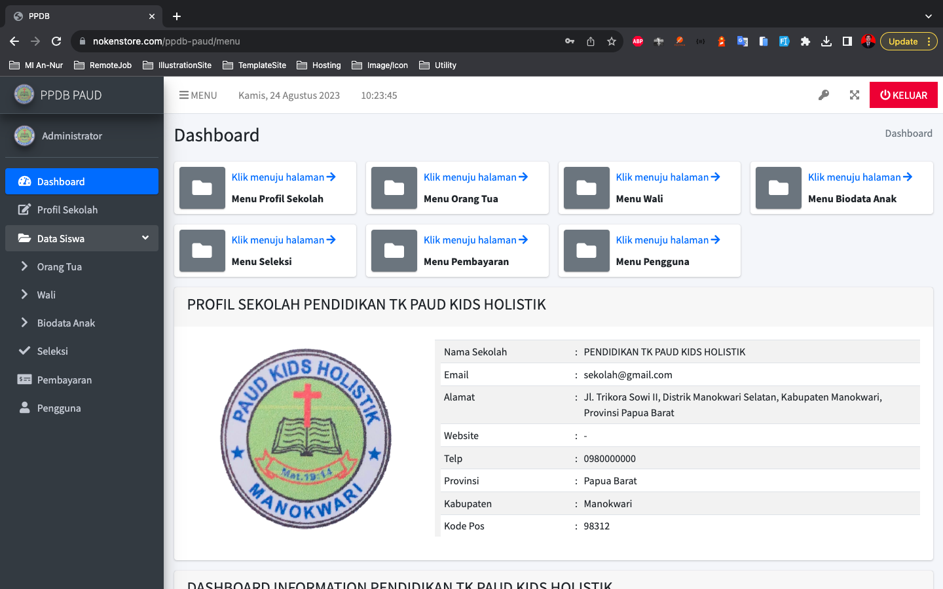Bookmark this page with the star icon
943x589 pixels.
coord(612,41)
